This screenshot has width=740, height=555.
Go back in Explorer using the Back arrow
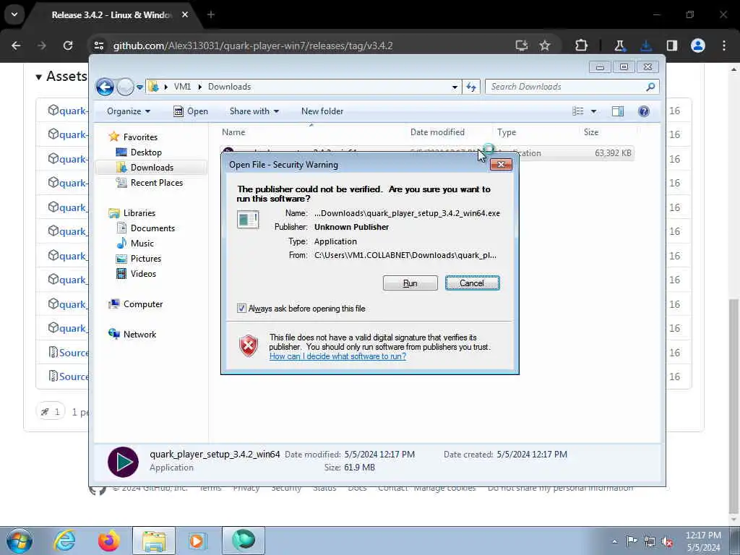coord(105,87)
